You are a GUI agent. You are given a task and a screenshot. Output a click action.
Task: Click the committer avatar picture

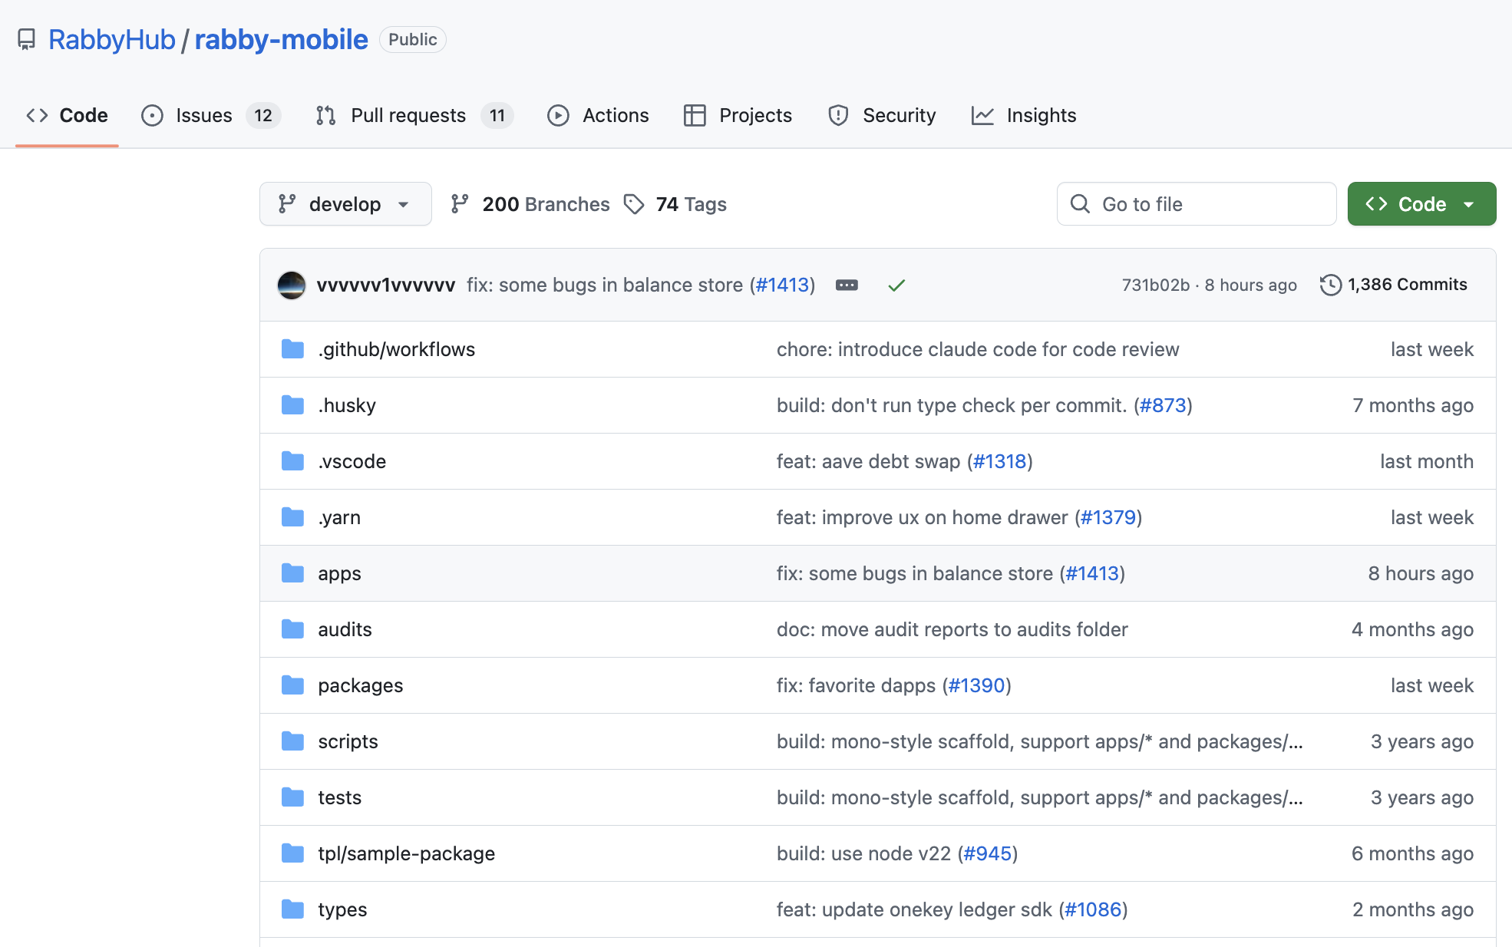click(x=292, y=285)
